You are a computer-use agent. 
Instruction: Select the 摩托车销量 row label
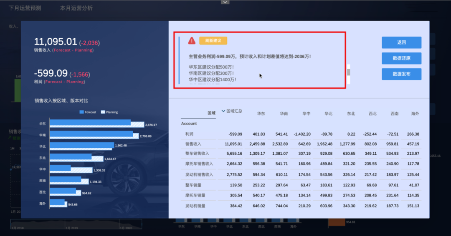coord(195,196)
